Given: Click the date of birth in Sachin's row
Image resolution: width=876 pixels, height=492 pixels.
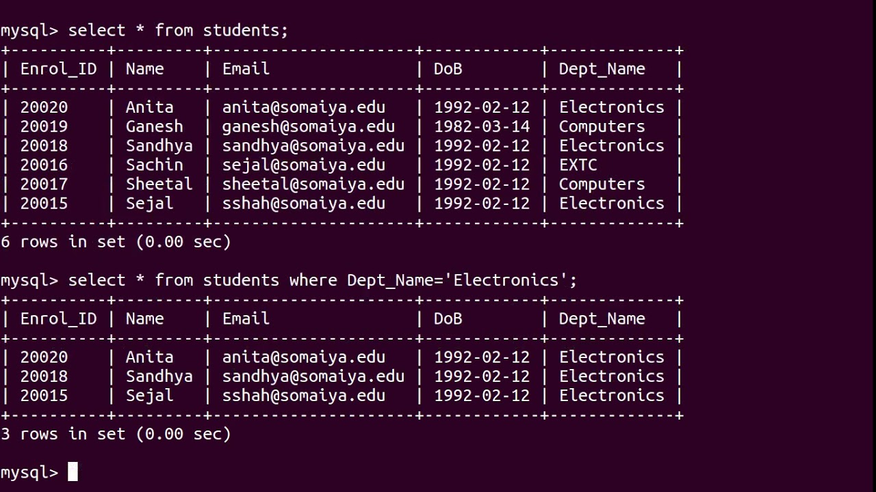Looking at the screenshot, I should pyautogui.click(x=482, y=165).
